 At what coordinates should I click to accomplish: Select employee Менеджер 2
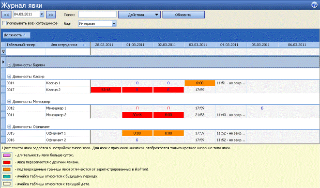click(68, 115)
